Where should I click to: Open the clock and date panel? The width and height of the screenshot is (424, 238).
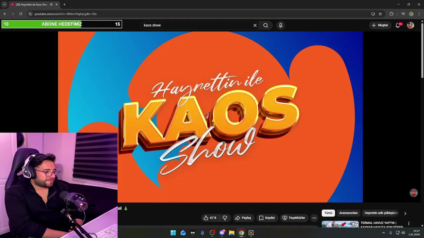click(414, 233)
